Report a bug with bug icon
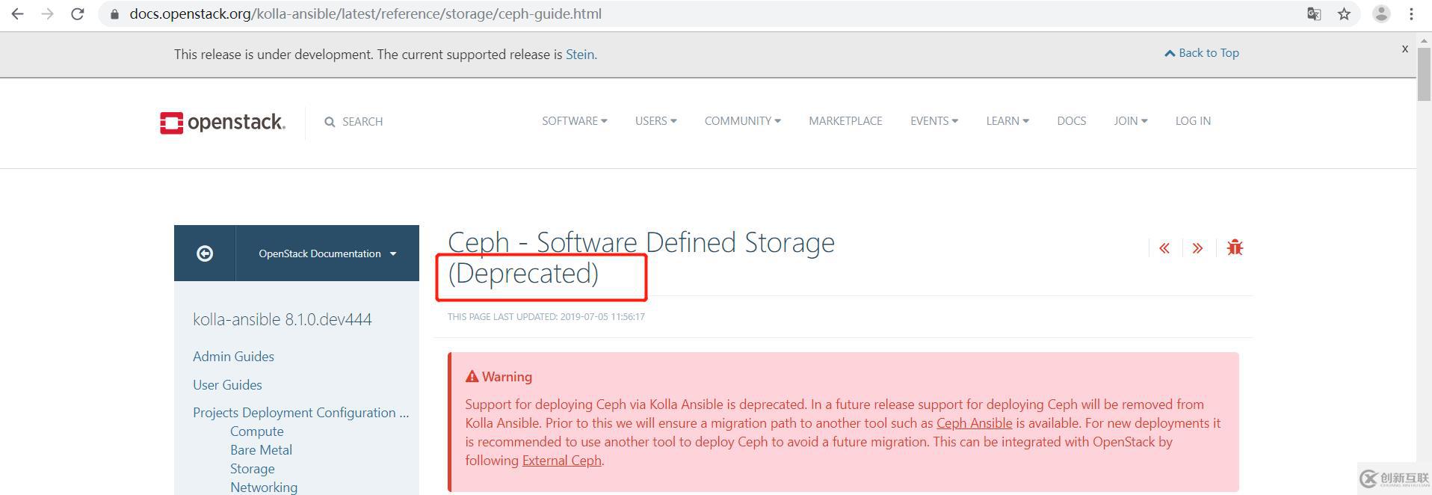The width and height of the screenshot is (1432, 495). pos(1235,248)
